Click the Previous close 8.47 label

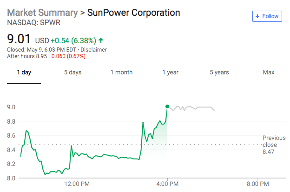274,145
